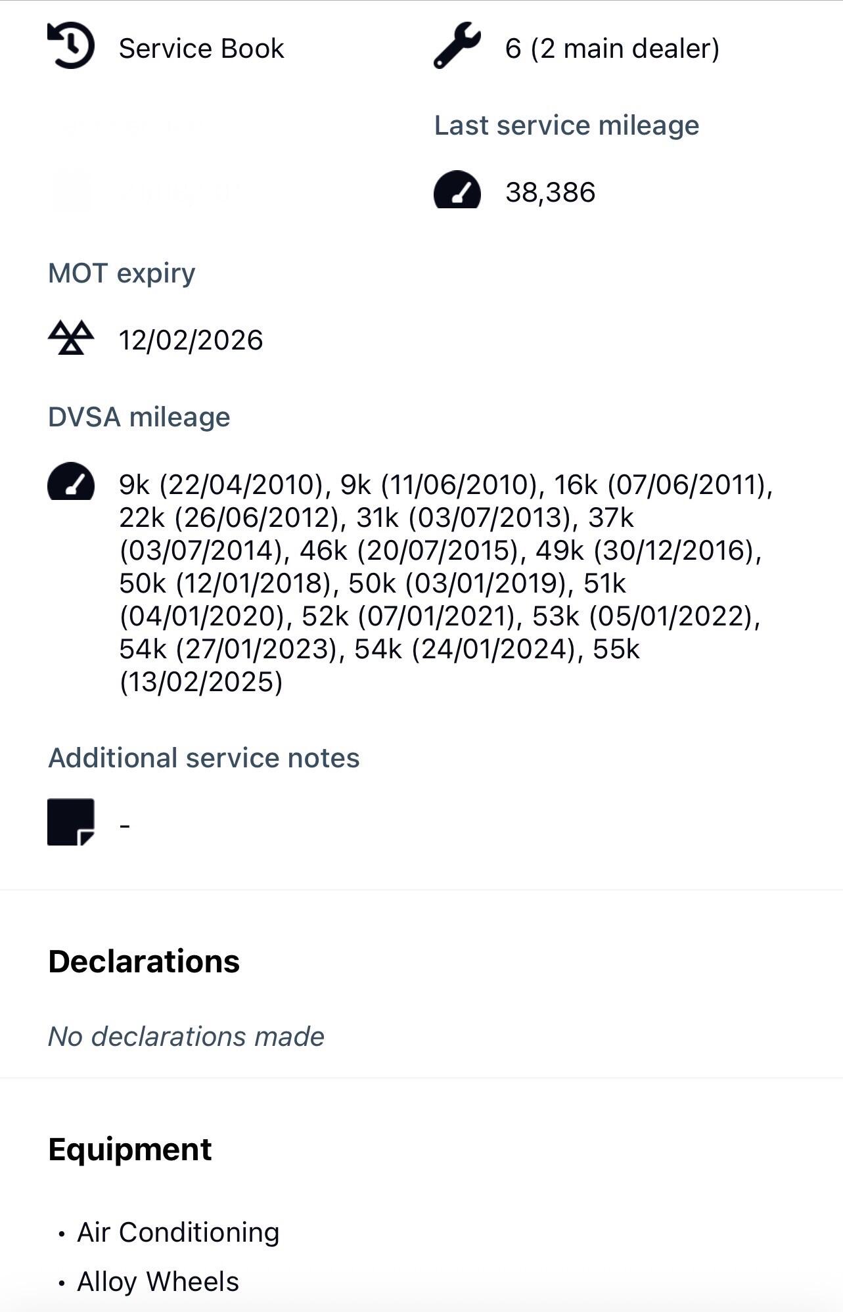
Task: Tap the DVSA mileage label
Action: [139, 417]
